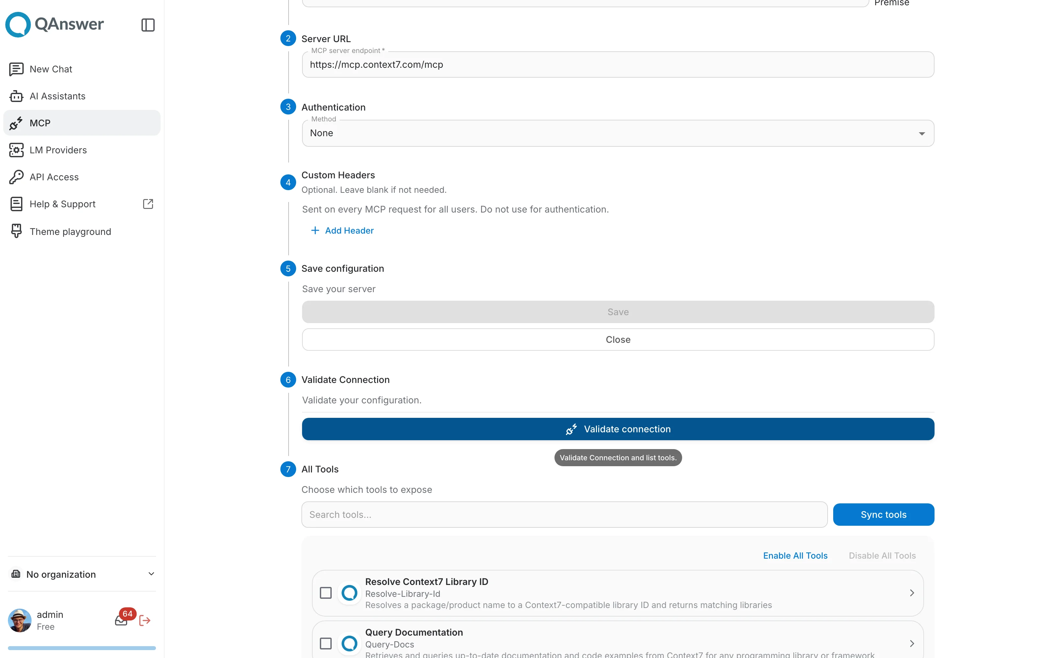This screenshot has width=1053, height=658.
Task: Click the Free plan label
Action: click(46, 627)
